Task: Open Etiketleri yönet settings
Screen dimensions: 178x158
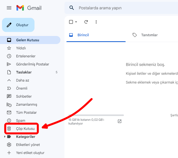Action: coord(28,145)
